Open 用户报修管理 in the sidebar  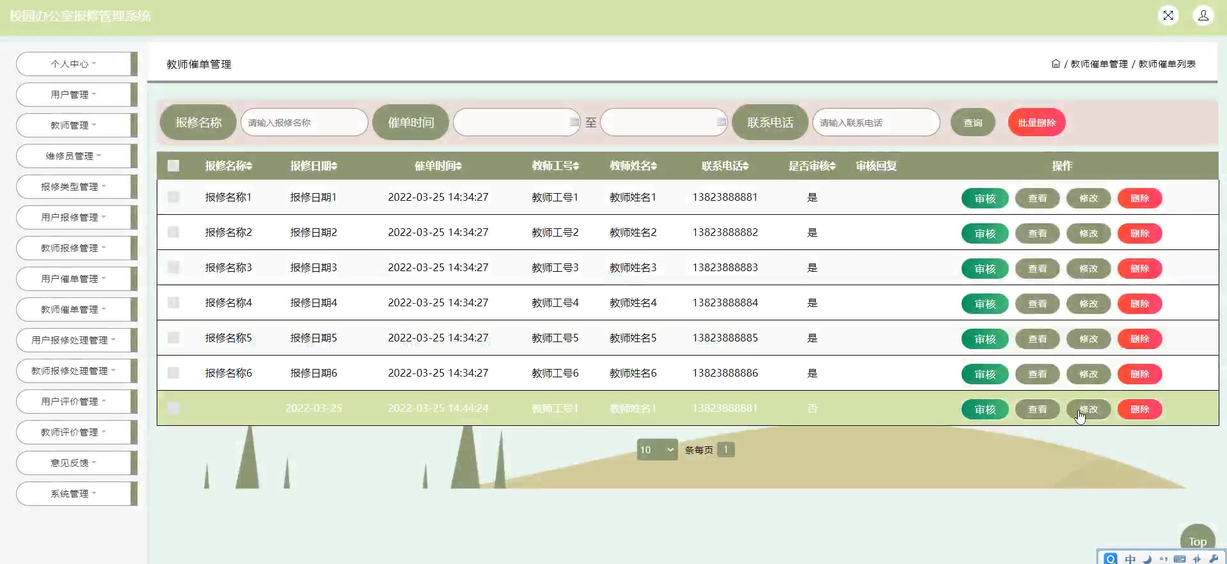(74, 217)
